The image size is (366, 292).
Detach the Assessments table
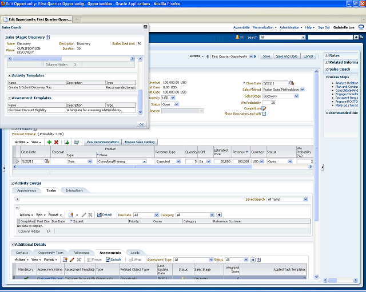click(113, 259)
